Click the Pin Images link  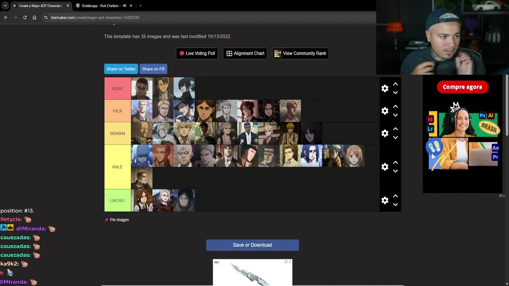119,220
